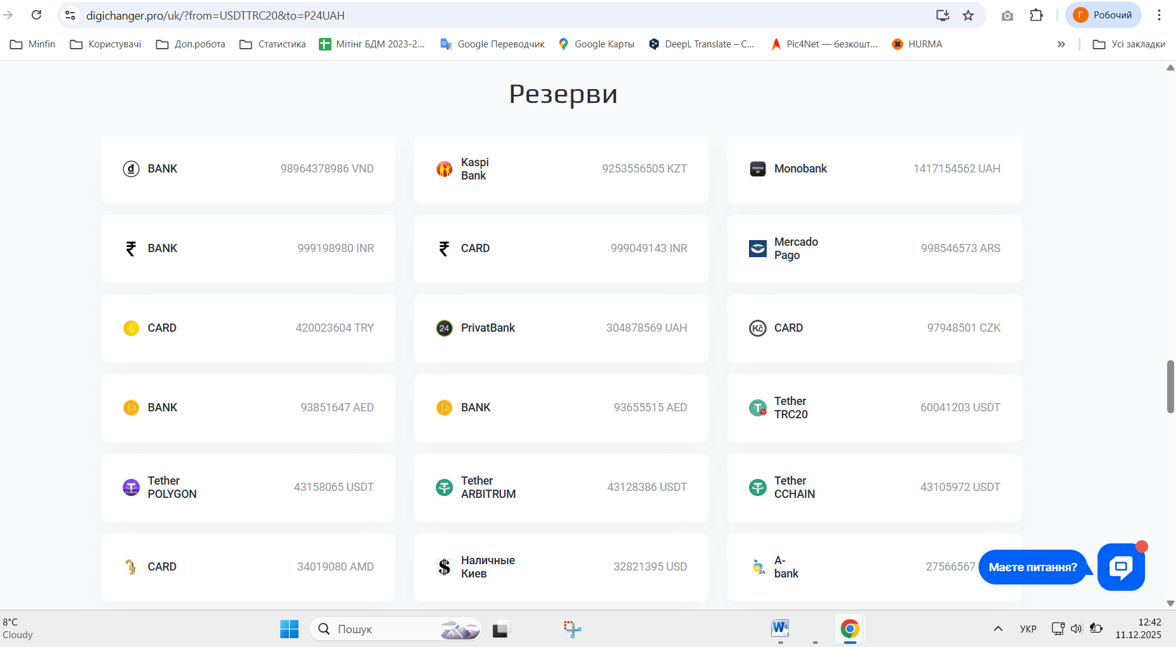
Task: Open the Chrome three-dot menu
Action: point(1159,15)
